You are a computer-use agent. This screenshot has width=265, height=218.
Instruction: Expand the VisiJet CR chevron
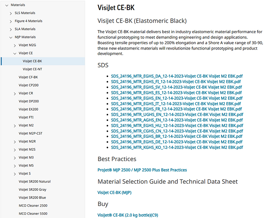pyautogui.click(x=15, y=93)
